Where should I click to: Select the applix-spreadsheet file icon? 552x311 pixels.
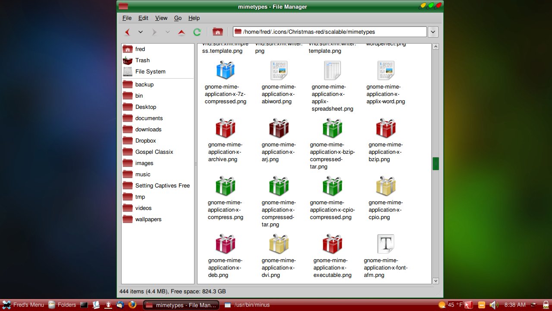[332, 70]
